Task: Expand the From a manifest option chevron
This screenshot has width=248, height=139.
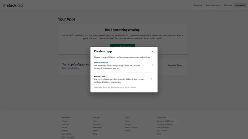Action: [153, 65]
